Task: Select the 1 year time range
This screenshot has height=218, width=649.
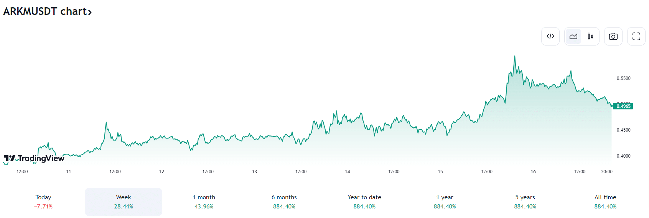Action: pos(445,202)
